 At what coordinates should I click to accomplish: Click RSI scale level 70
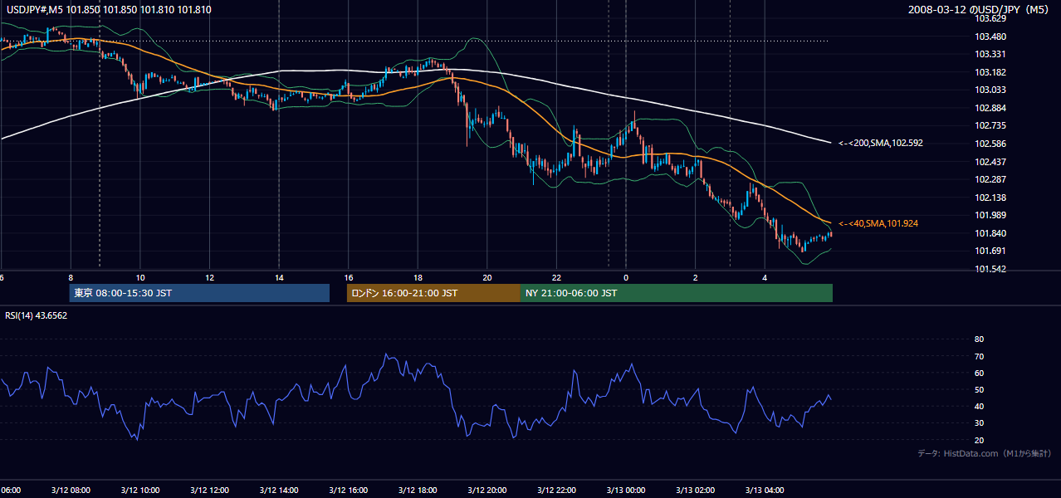(x=979, y=356)
